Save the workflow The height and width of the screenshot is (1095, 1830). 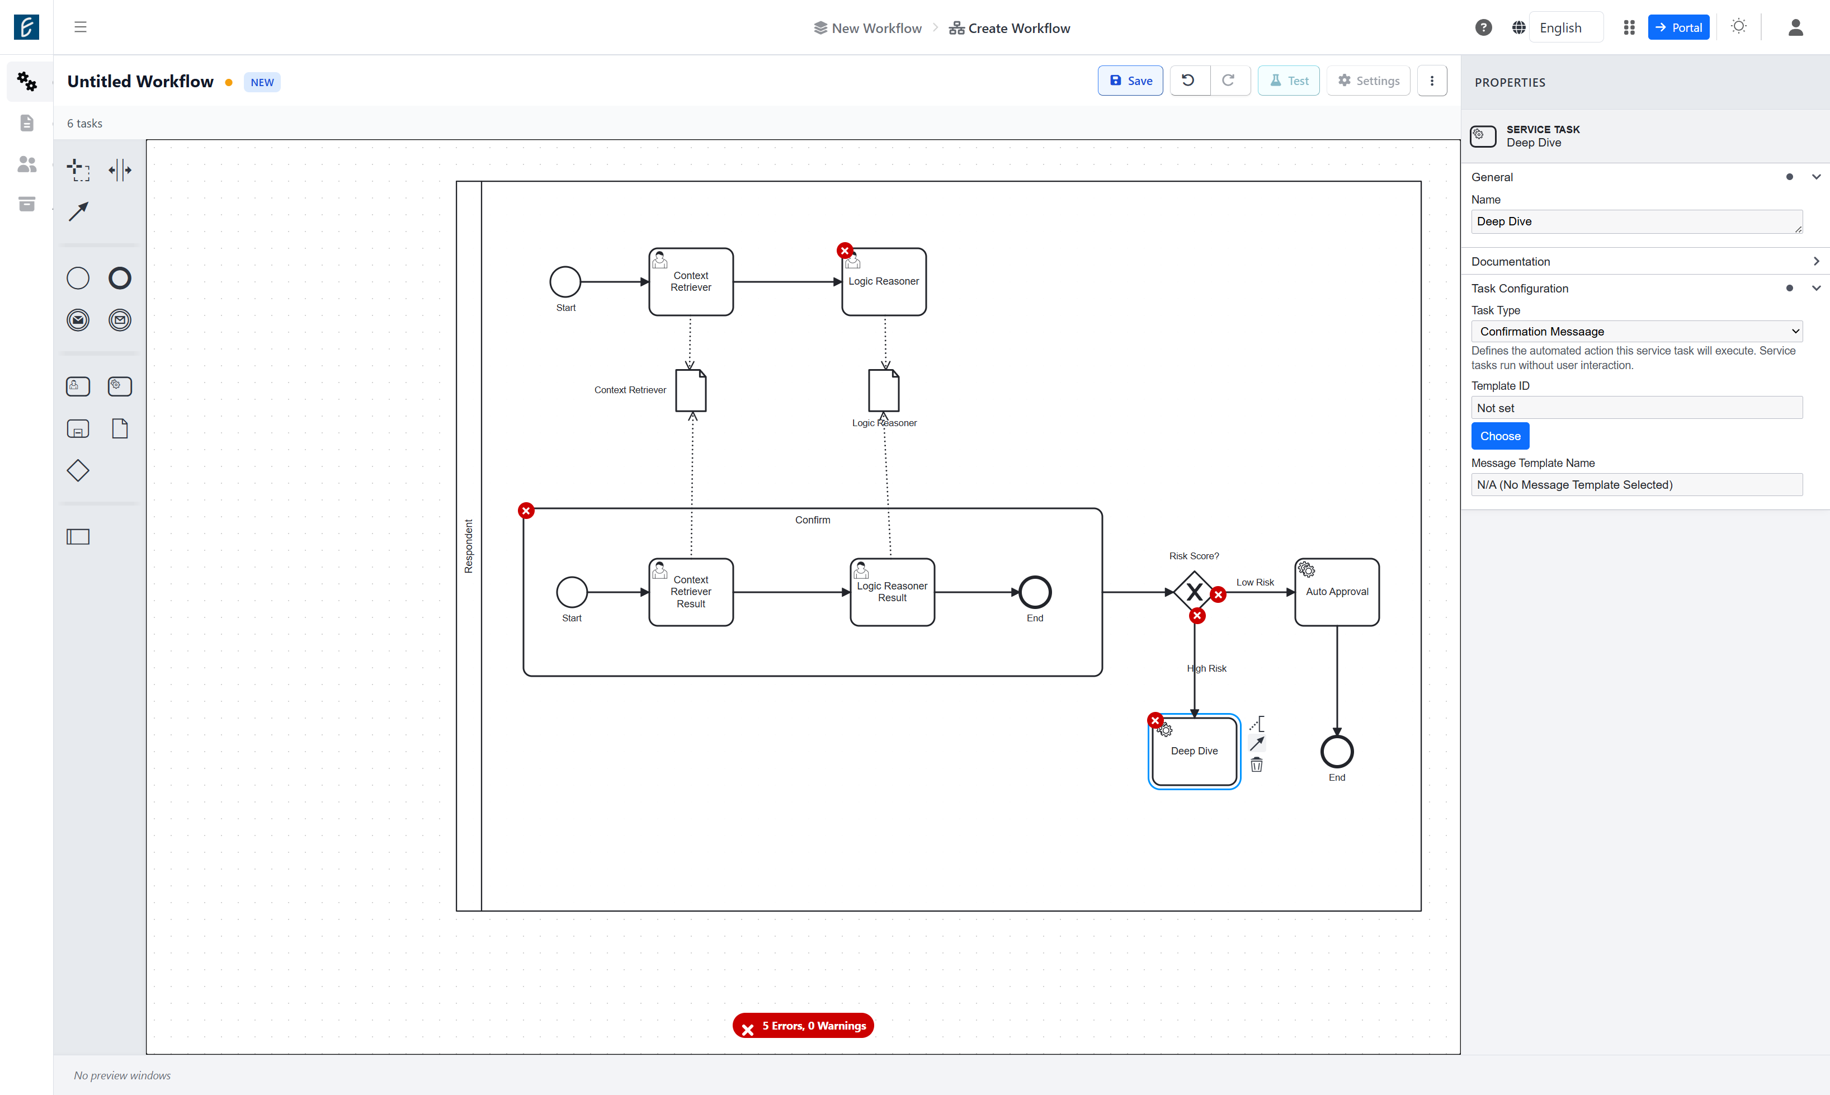pos(1130,81)
